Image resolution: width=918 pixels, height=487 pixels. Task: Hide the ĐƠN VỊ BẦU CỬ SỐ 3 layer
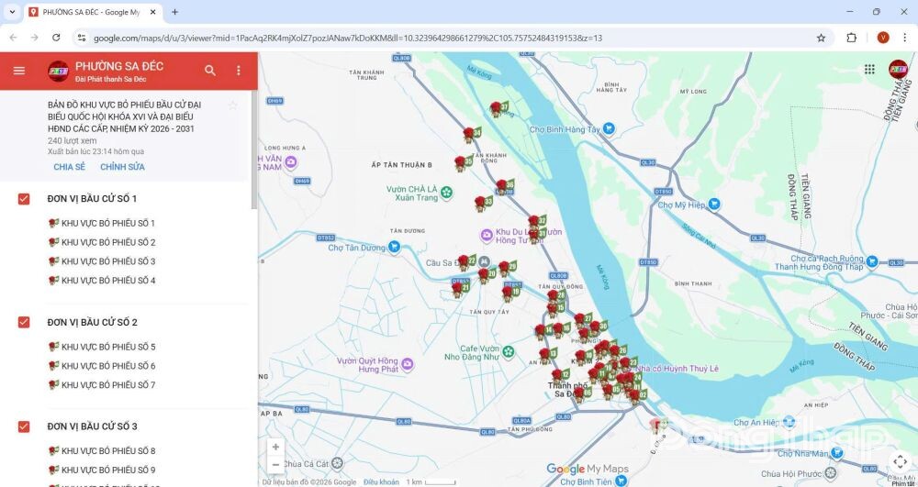tap(24, 426)
